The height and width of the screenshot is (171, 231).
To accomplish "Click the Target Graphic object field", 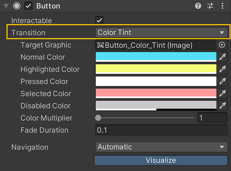I will 155,45.
